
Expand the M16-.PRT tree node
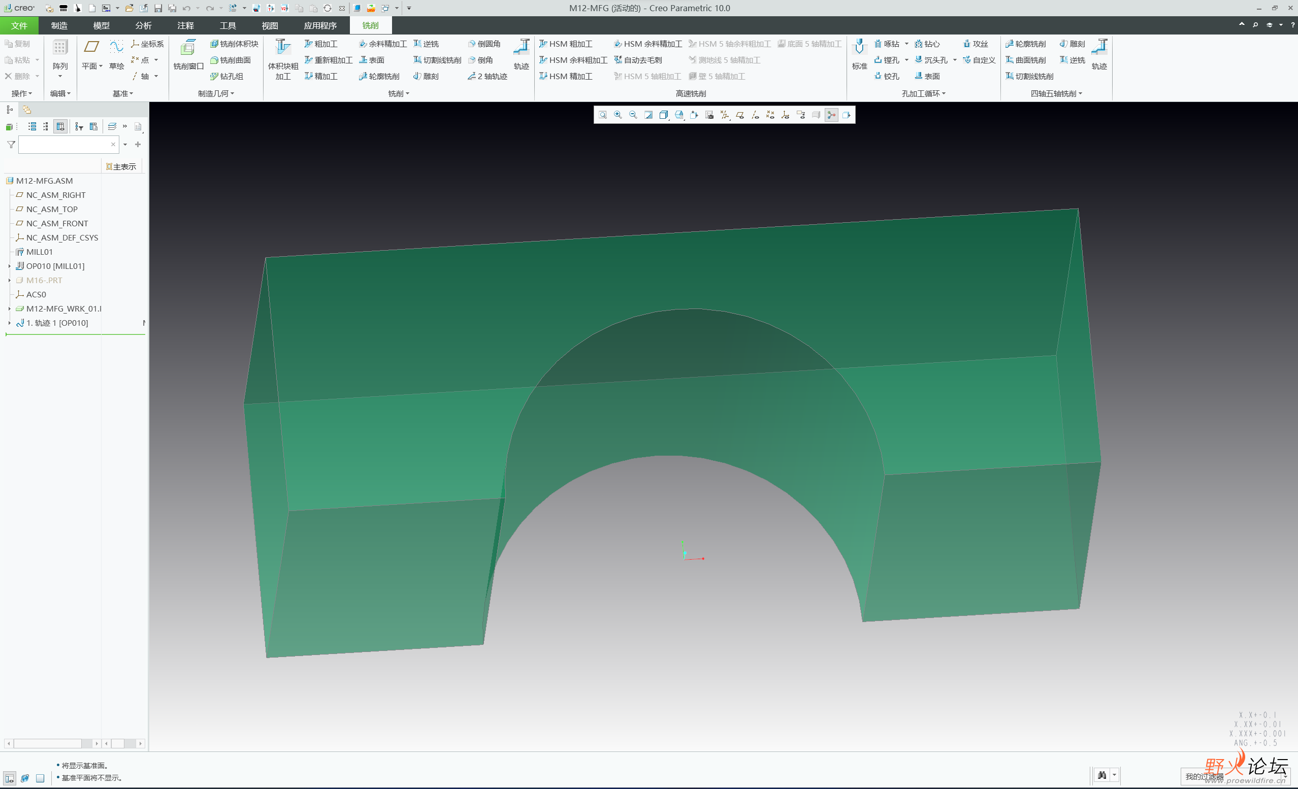click(10, 281)
